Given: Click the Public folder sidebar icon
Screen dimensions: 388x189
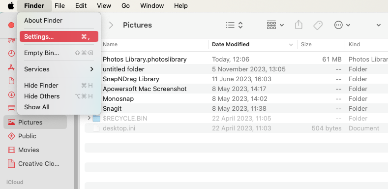Looking at the screenshot, I should 11,136.
